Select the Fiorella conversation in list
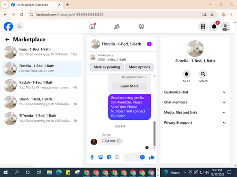 pos(42,69)
